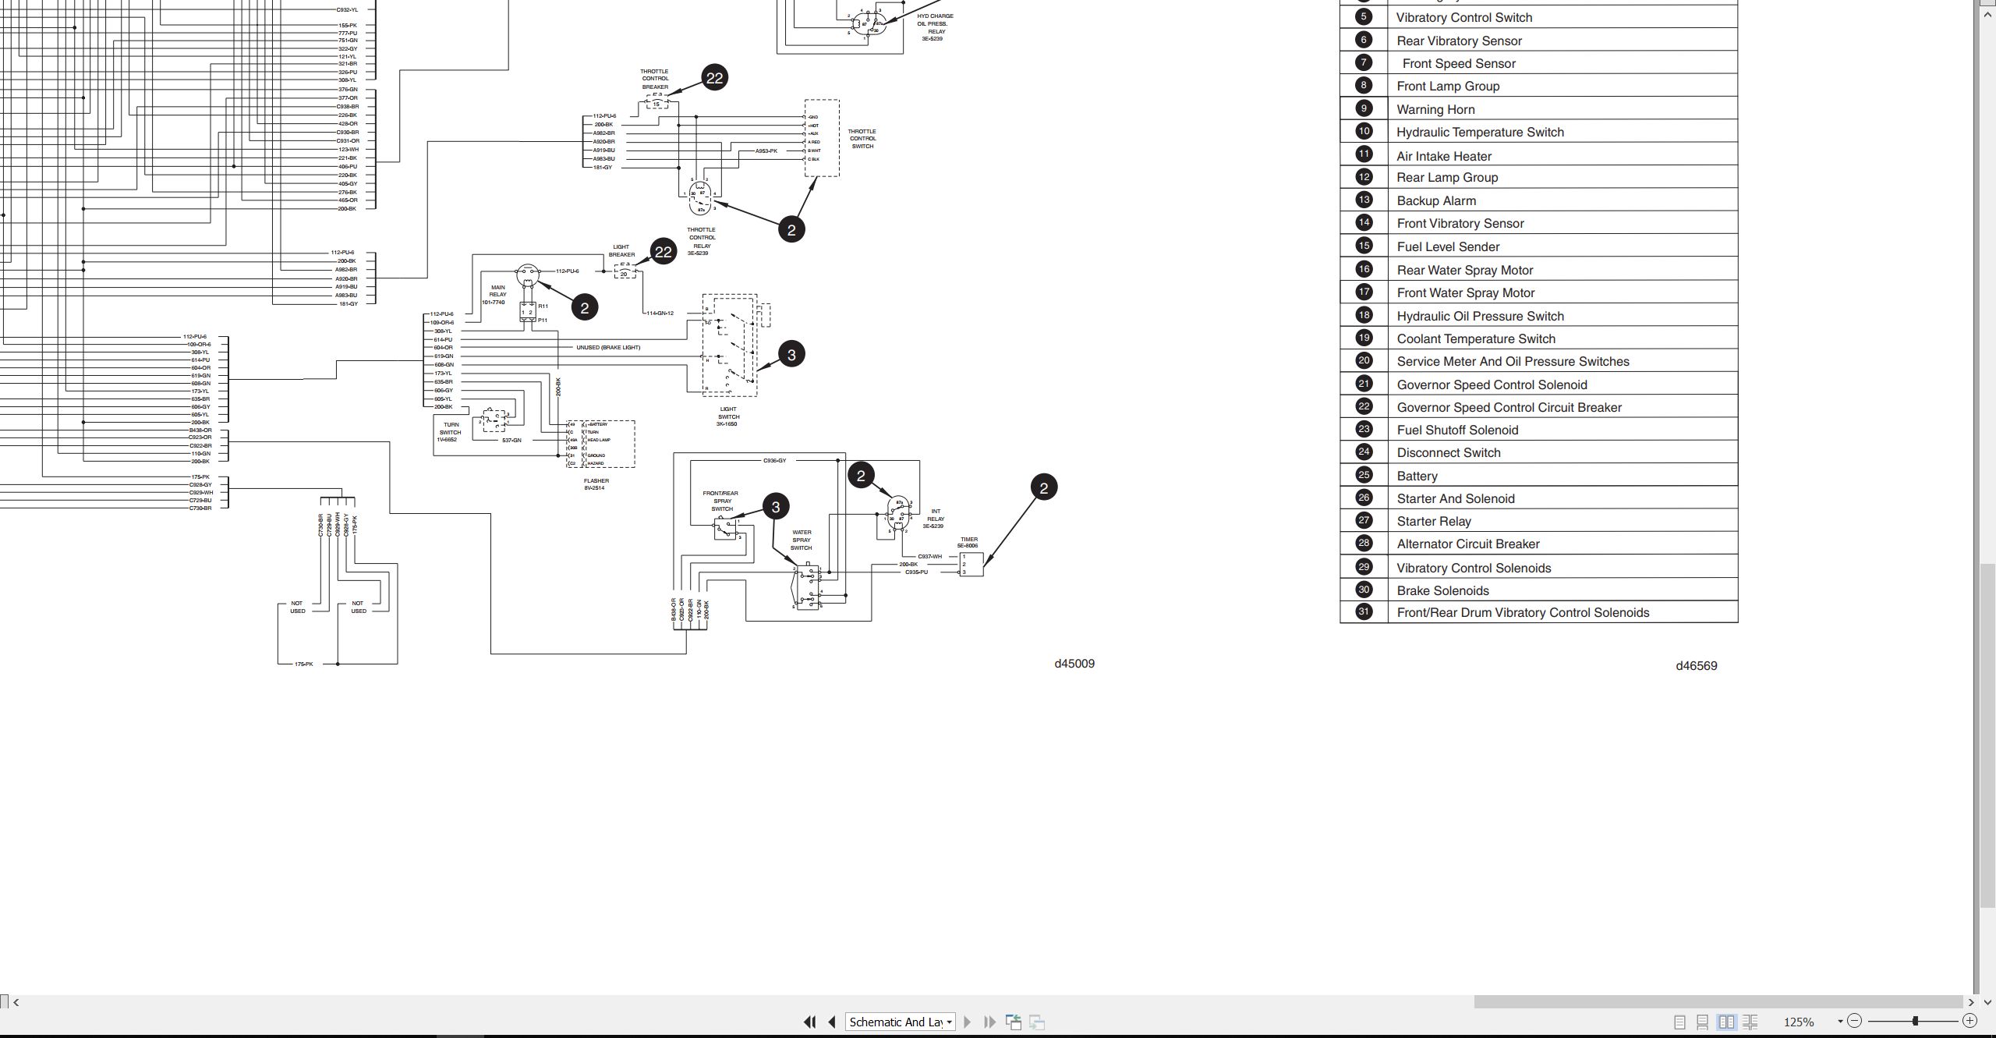Click the zoom in plus button
This screenshot has width=1996, height=1038.
pos(1969,1021)
